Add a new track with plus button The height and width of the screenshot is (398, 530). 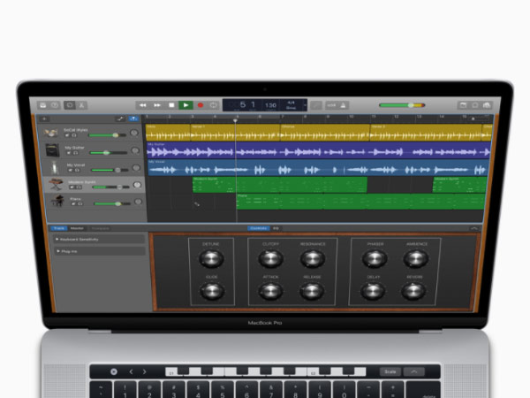click(x=44, y=119)
